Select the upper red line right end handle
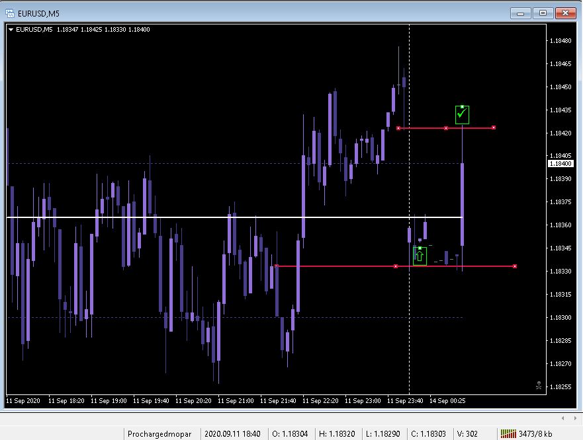The image size is (583, 440). pos(494,128)
